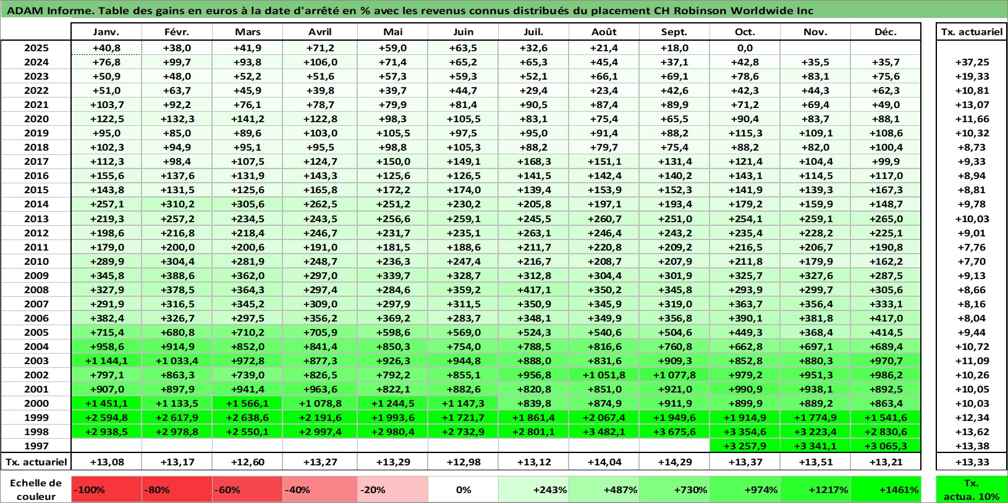Select the 'Juil.' column header
Viewport: 1008px width, 503px height.
pos(533,32)
